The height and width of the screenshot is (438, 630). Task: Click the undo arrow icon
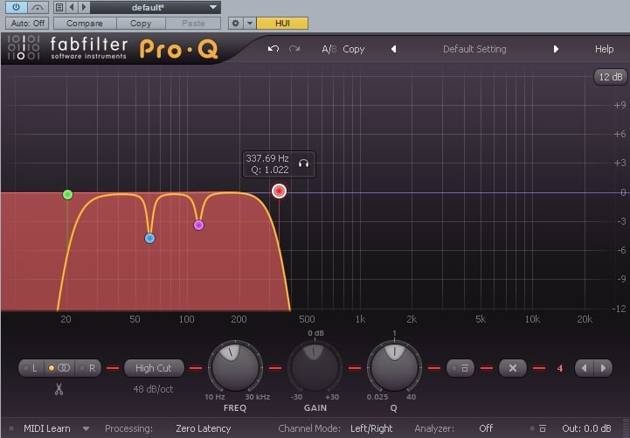tap(273, 49)
